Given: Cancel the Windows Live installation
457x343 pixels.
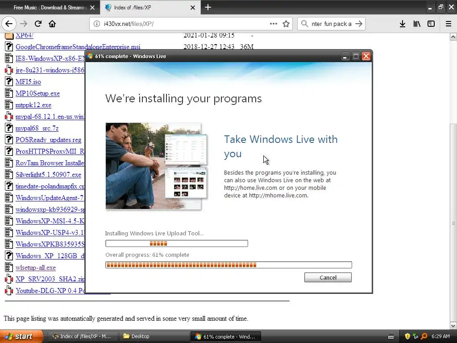Looking at the screenshot, I should click(x=328, y=277).
